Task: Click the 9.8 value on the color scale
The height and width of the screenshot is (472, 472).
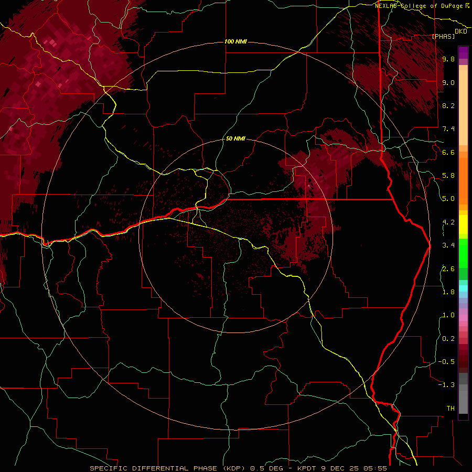Action: click(448, 59)
